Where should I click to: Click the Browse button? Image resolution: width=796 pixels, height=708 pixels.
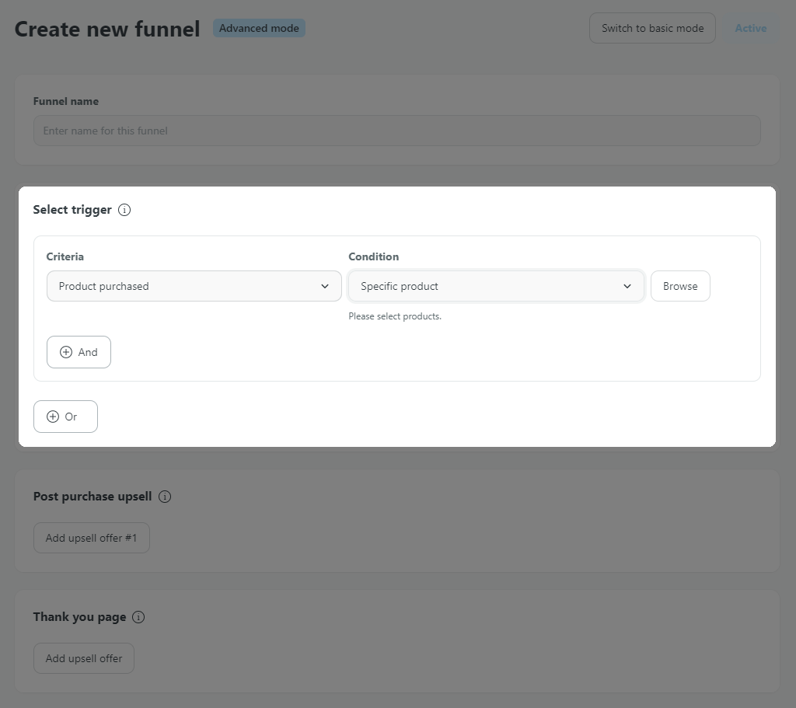click(x=680, y=286)
